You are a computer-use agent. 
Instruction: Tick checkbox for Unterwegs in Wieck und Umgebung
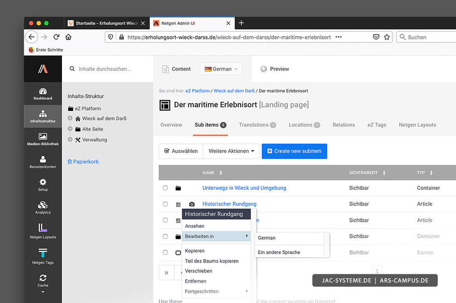(x=165, y=188)
